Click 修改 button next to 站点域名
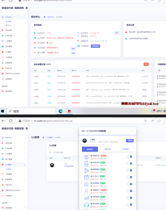 (x=117, y=33)
